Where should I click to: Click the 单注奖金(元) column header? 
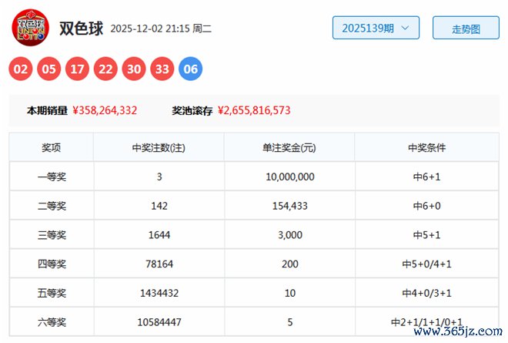tap(289, 147)
